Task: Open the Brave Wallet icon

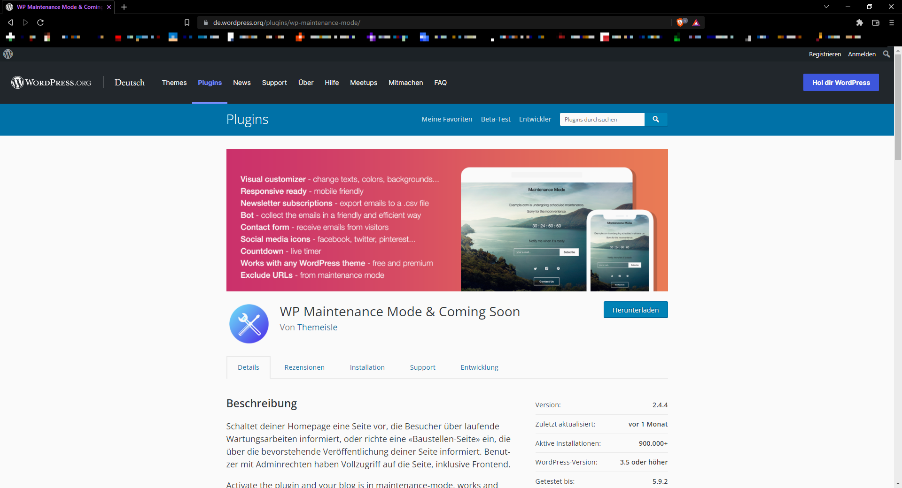Action: (876, 23)
